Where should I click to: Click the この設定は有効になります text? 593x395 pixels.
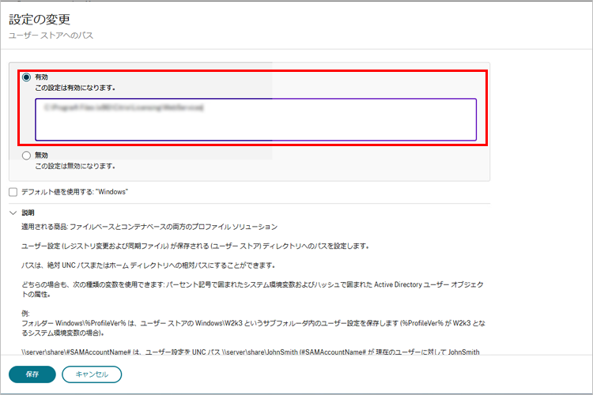tap(76, 88)
